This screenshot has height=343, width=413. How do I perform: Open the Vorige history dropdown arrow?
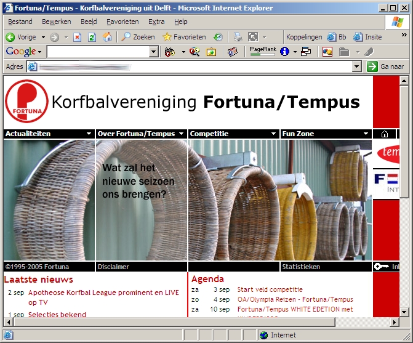click(x=43, y=38)
